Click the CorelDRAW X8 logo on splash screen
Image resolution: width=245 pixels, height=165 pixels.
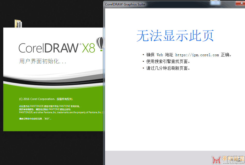point(57,48)
